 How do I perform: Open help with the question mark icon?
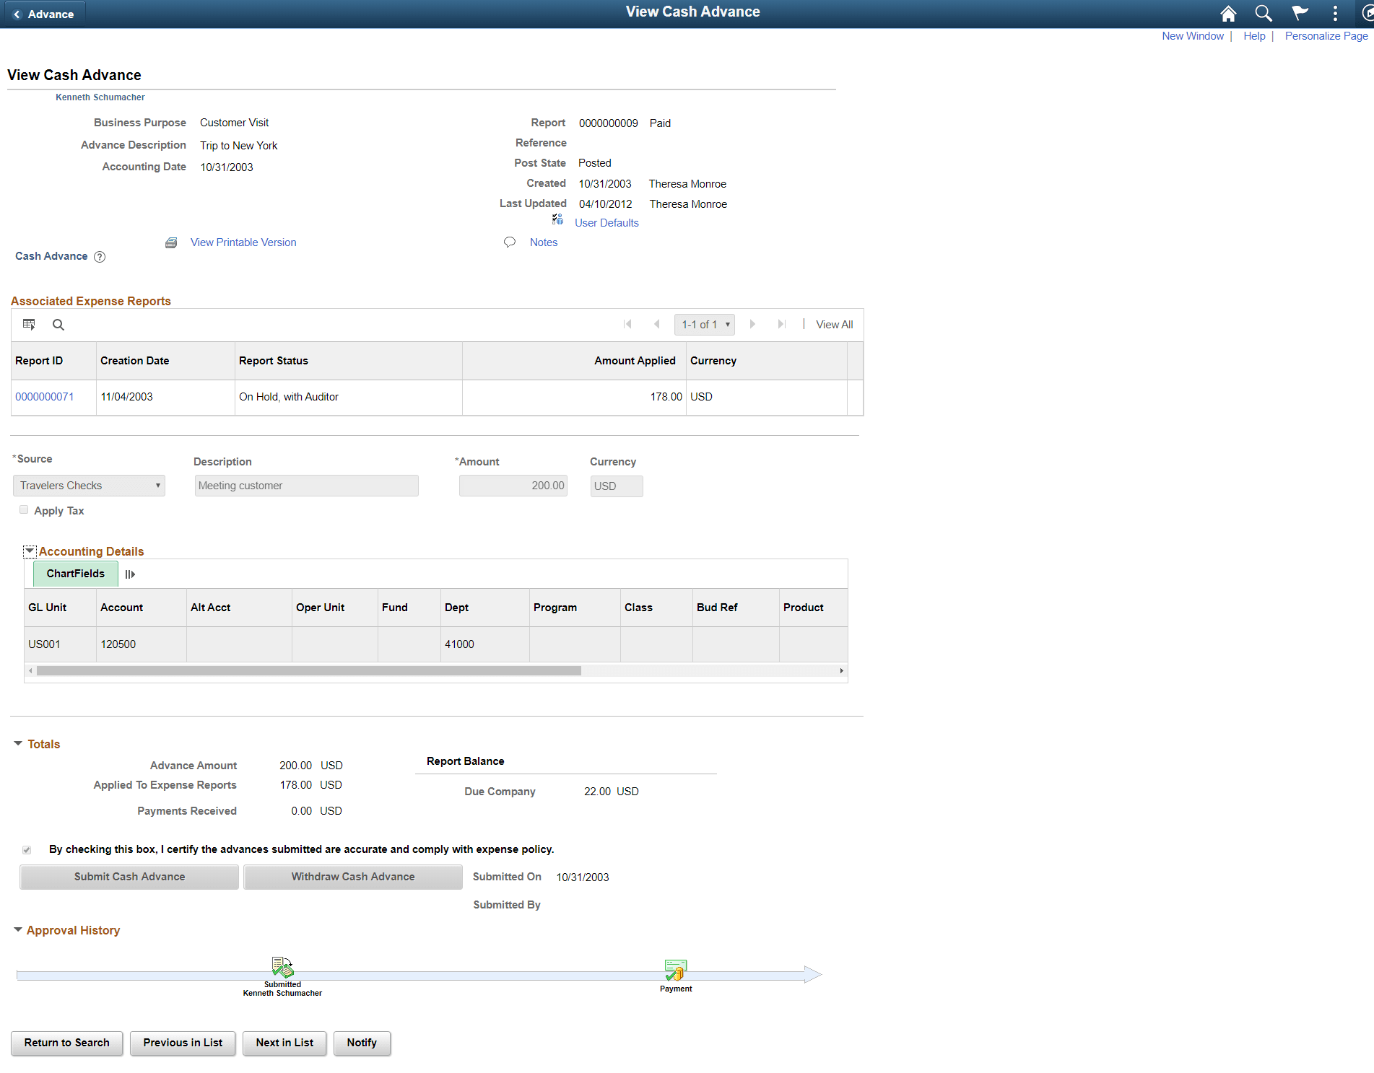pos(100,256)
